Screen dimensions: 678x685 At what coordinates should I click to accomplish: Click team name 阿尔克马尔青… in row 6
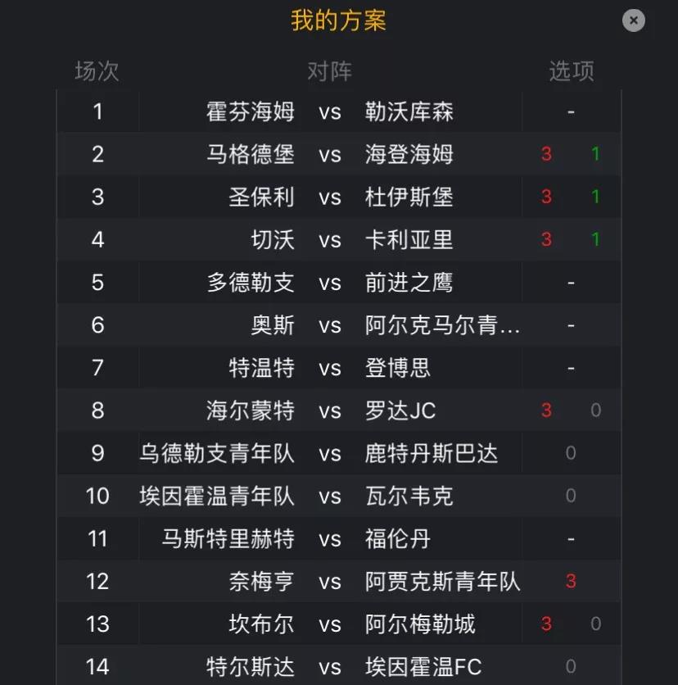[x=442, y=325]
